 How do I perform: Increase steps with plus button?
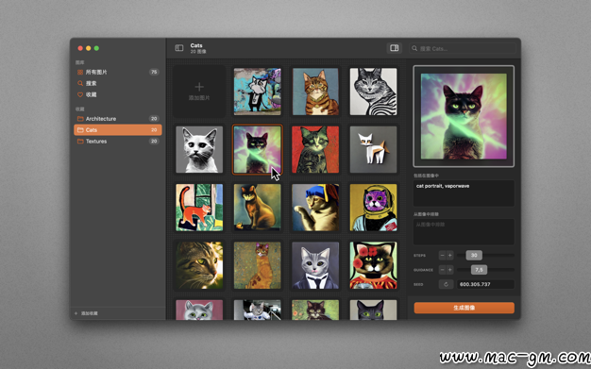pyautogui.click(x=450, y=255)
